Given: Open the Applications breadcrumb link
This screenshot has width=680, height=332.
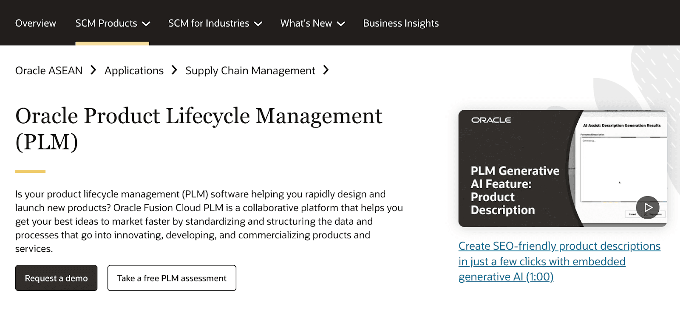Looking at the screenshot, I should [134, 70].
